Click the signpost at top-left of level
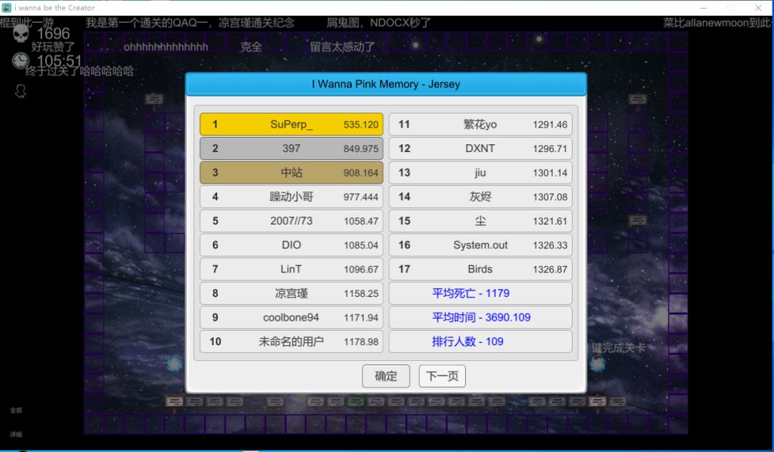 154,100
